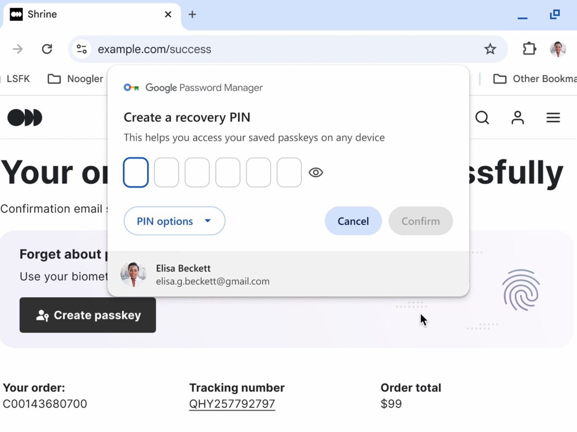The height and width of the screenshot is (432, 577).
Task: Click the search magnifier on Shrine page
Action: pyautogui.click(x=482, y=118)
